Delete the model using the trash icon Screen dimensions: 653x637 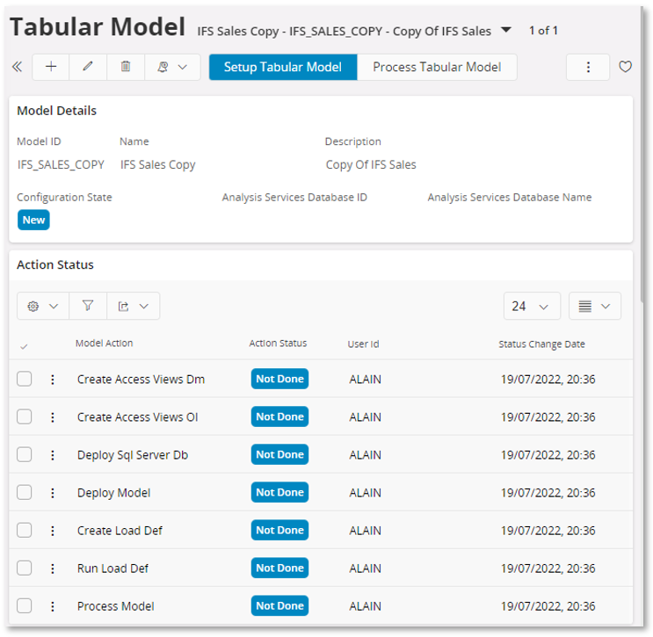coord(126,67)
